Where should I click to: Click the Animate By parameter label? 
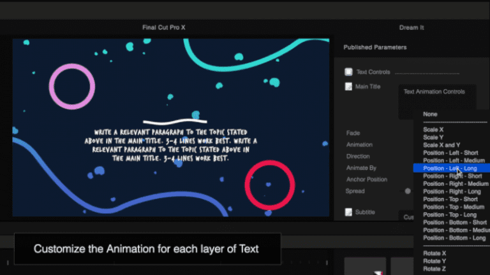point(361,168)
